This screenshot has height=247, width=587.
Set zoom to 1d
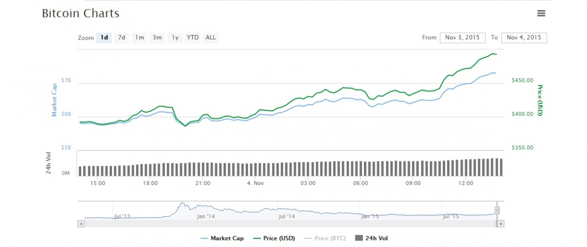(104, 38)
